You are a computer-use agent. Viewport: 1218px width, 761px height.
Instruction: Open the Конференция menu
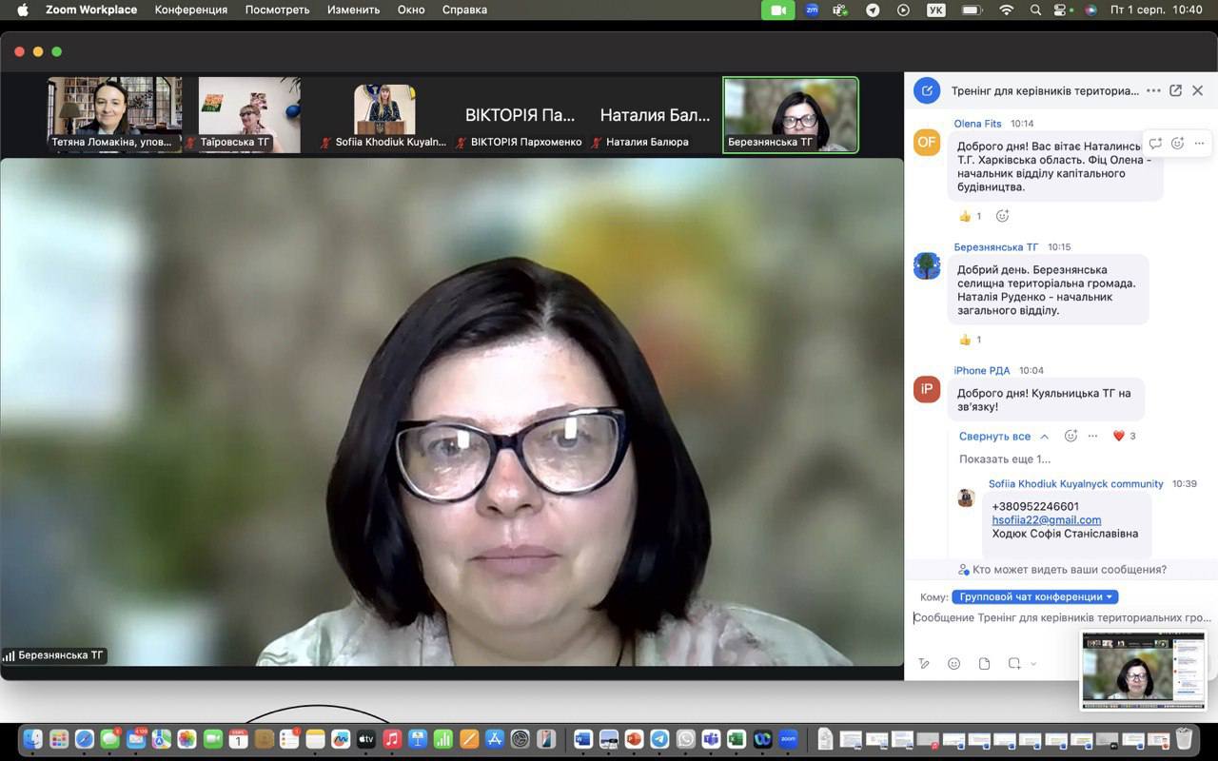point(190,10)
